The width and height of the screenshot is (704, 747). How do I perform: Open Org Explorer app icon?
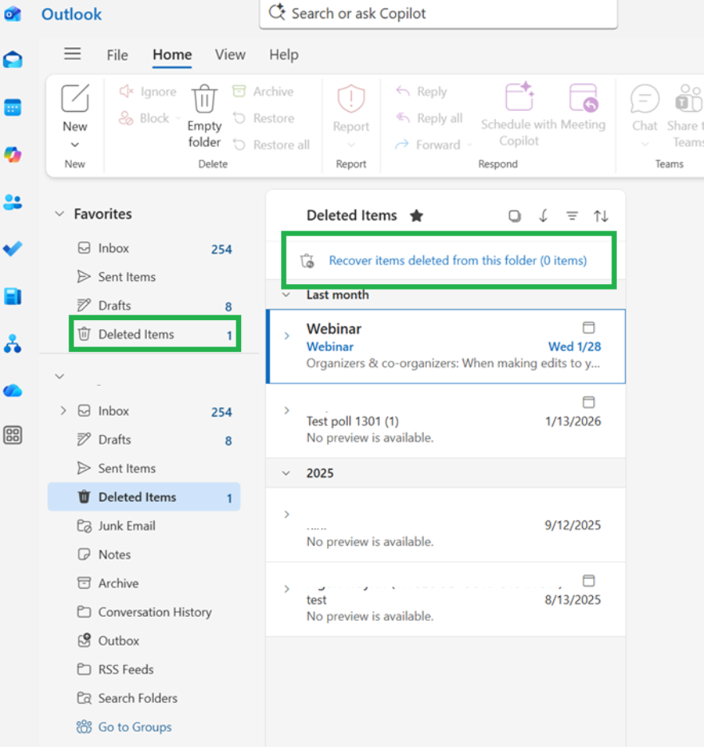(13, 343)
